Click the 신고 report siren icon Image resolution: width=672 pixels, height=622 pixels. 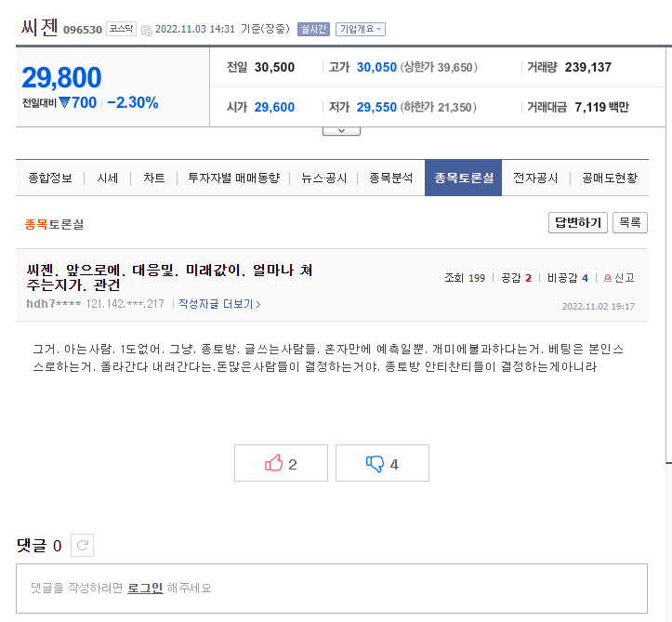click(x=607, y=278)
